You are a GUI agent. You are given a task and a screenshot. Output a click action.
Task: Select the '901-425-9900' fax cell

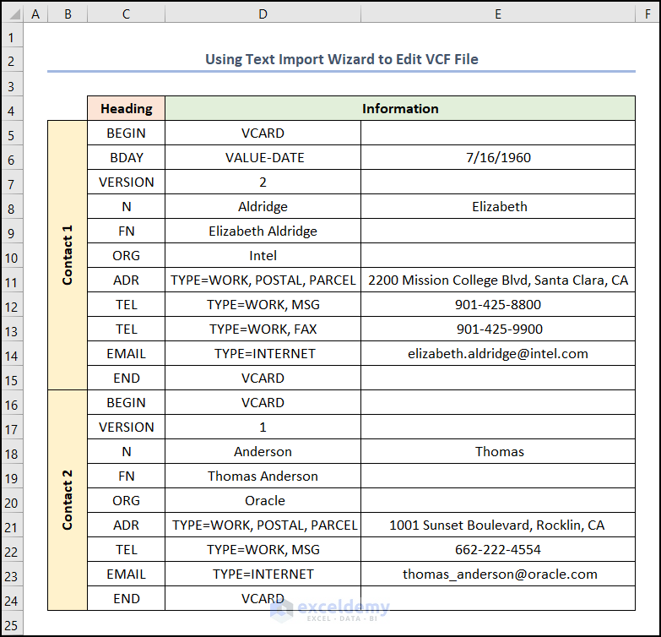point(498,329)
